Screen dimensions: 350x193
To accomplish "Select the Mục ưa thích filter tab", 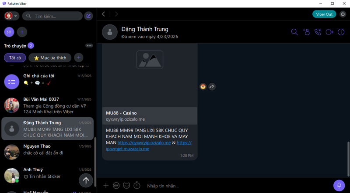I will click(x=50, y=58).
